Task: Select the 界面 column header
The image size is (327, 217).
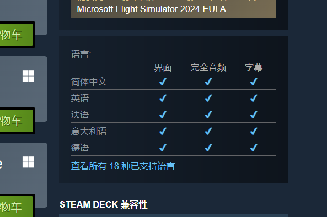Action: (x=163, y=68)
